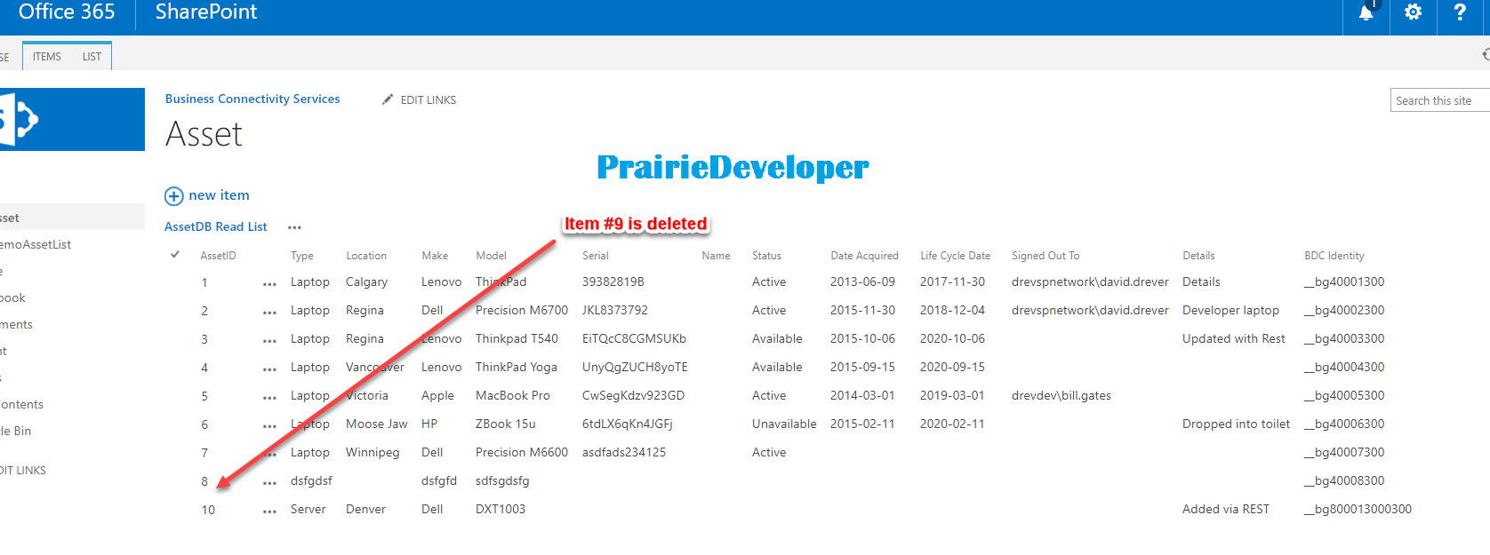
Task: Open ellipsis menu for asset row 5
Action: [269, 398]
